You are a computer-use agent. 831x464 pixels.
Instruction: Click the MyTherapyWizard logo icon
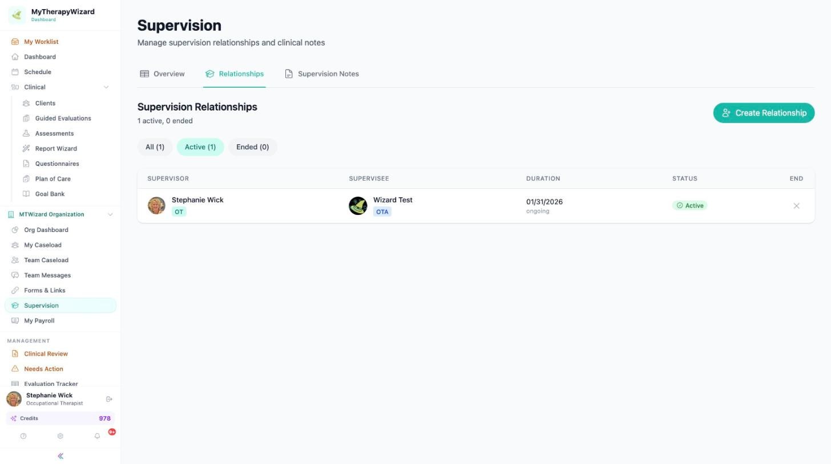(17, 15)
